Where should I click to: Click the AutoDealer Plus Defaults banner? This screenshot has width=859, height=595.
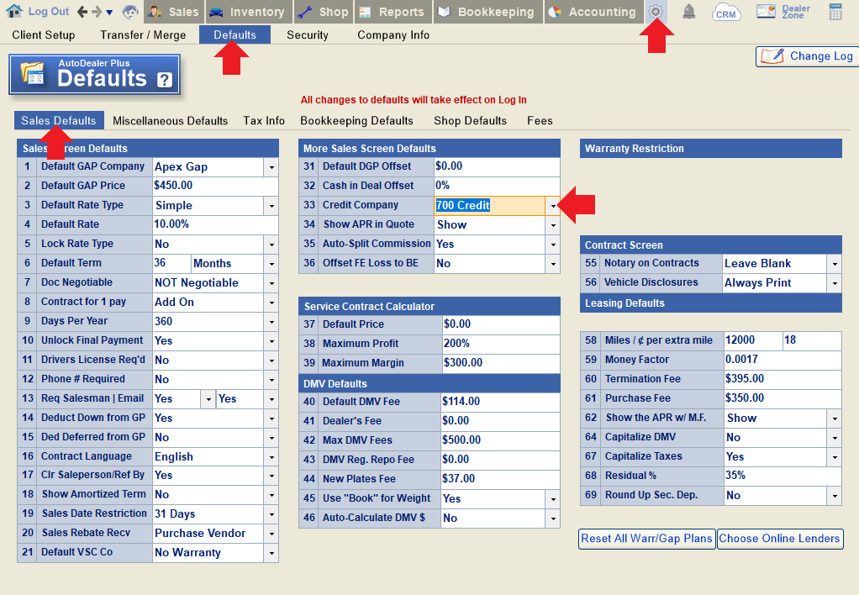point(94,75)
